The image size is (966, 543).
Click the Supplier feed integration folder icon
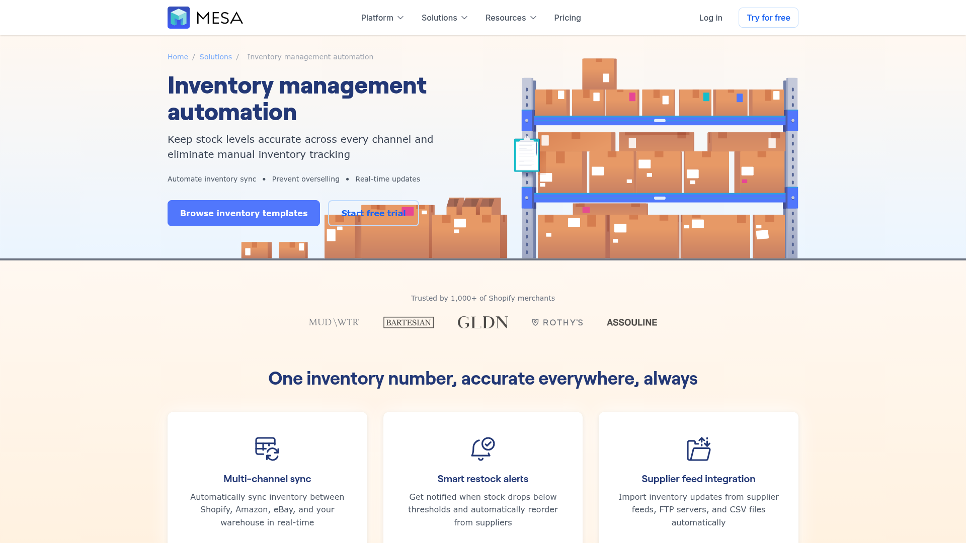(698, 449)
